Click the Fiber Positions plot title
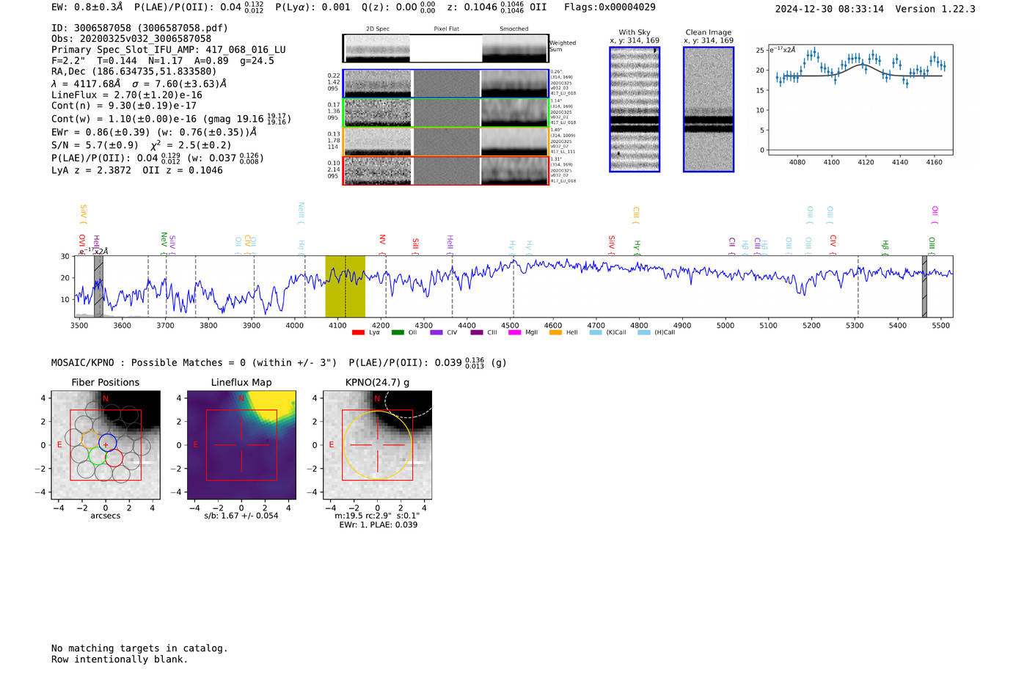 point(106,382)
